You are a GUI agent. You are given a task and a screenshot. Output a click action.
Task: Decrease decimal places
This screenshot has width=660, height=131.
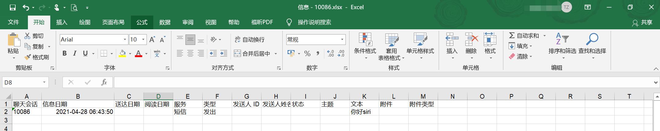tap(341, 53)
